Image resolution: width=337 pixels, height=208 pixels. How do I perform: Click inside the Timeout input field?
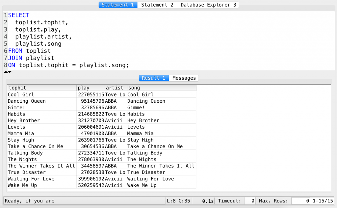249,201
